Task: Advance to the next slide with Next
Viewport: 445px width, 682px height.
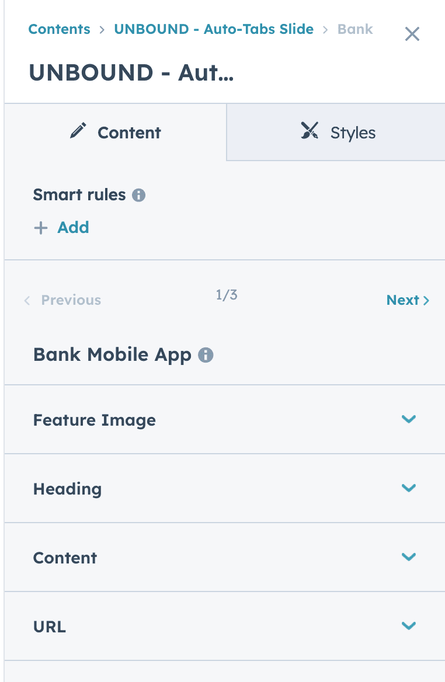Action: coord(404,300)
